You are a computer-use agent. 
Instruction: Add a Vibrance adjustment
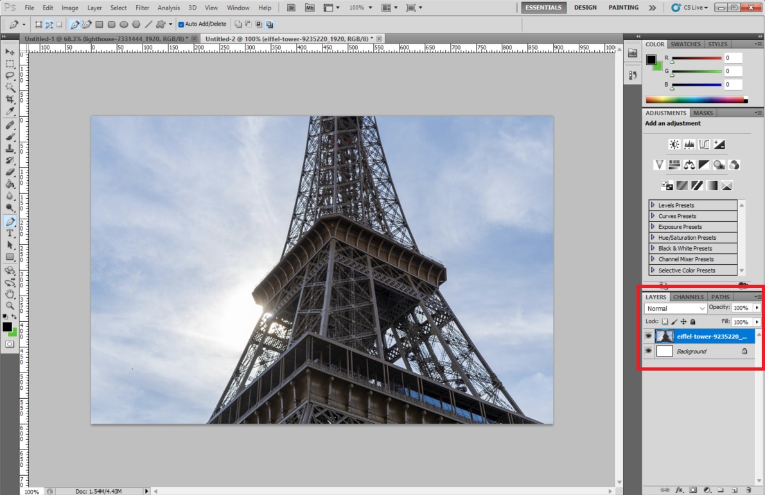tap(659, 165)
